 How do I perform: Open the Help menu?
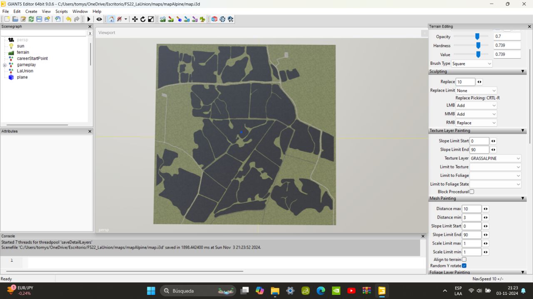[x=97, y=12]
